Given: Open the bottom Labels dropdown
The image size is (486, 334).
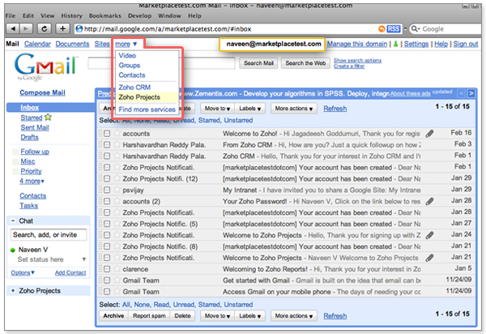Looking at the screenshot, I should tap(249, 315).
